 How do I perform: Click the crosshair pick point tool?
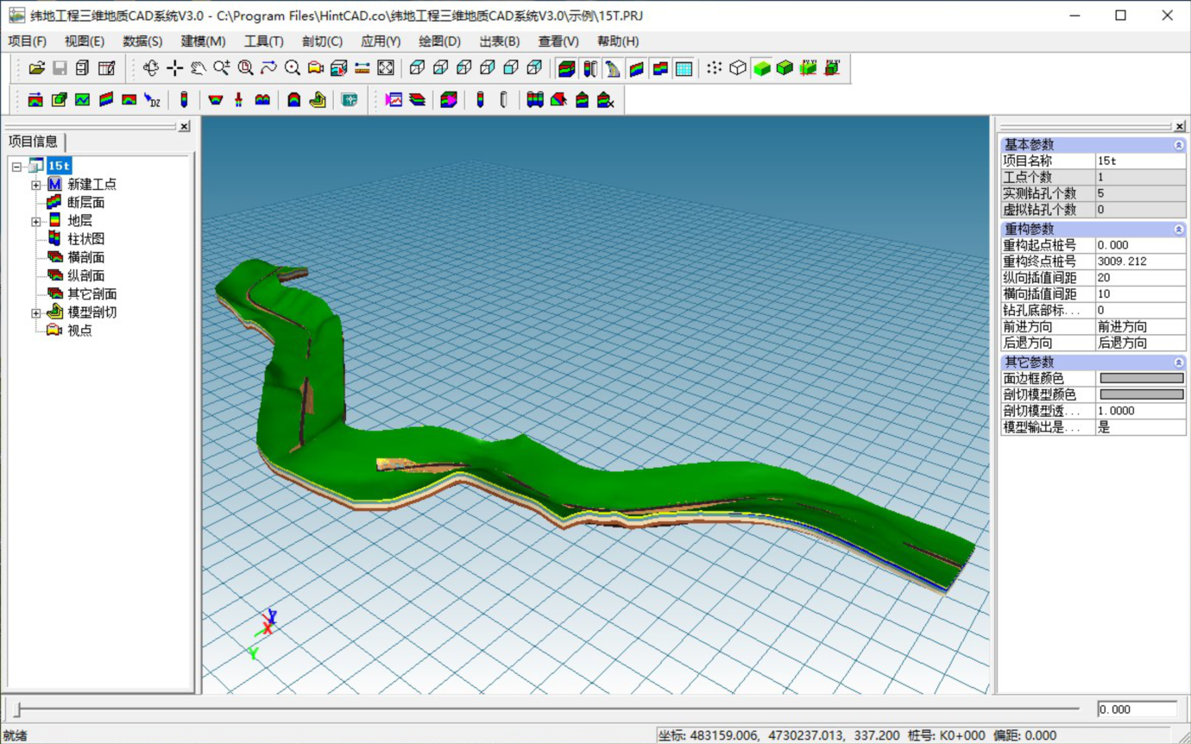click(x=174, y=68)
